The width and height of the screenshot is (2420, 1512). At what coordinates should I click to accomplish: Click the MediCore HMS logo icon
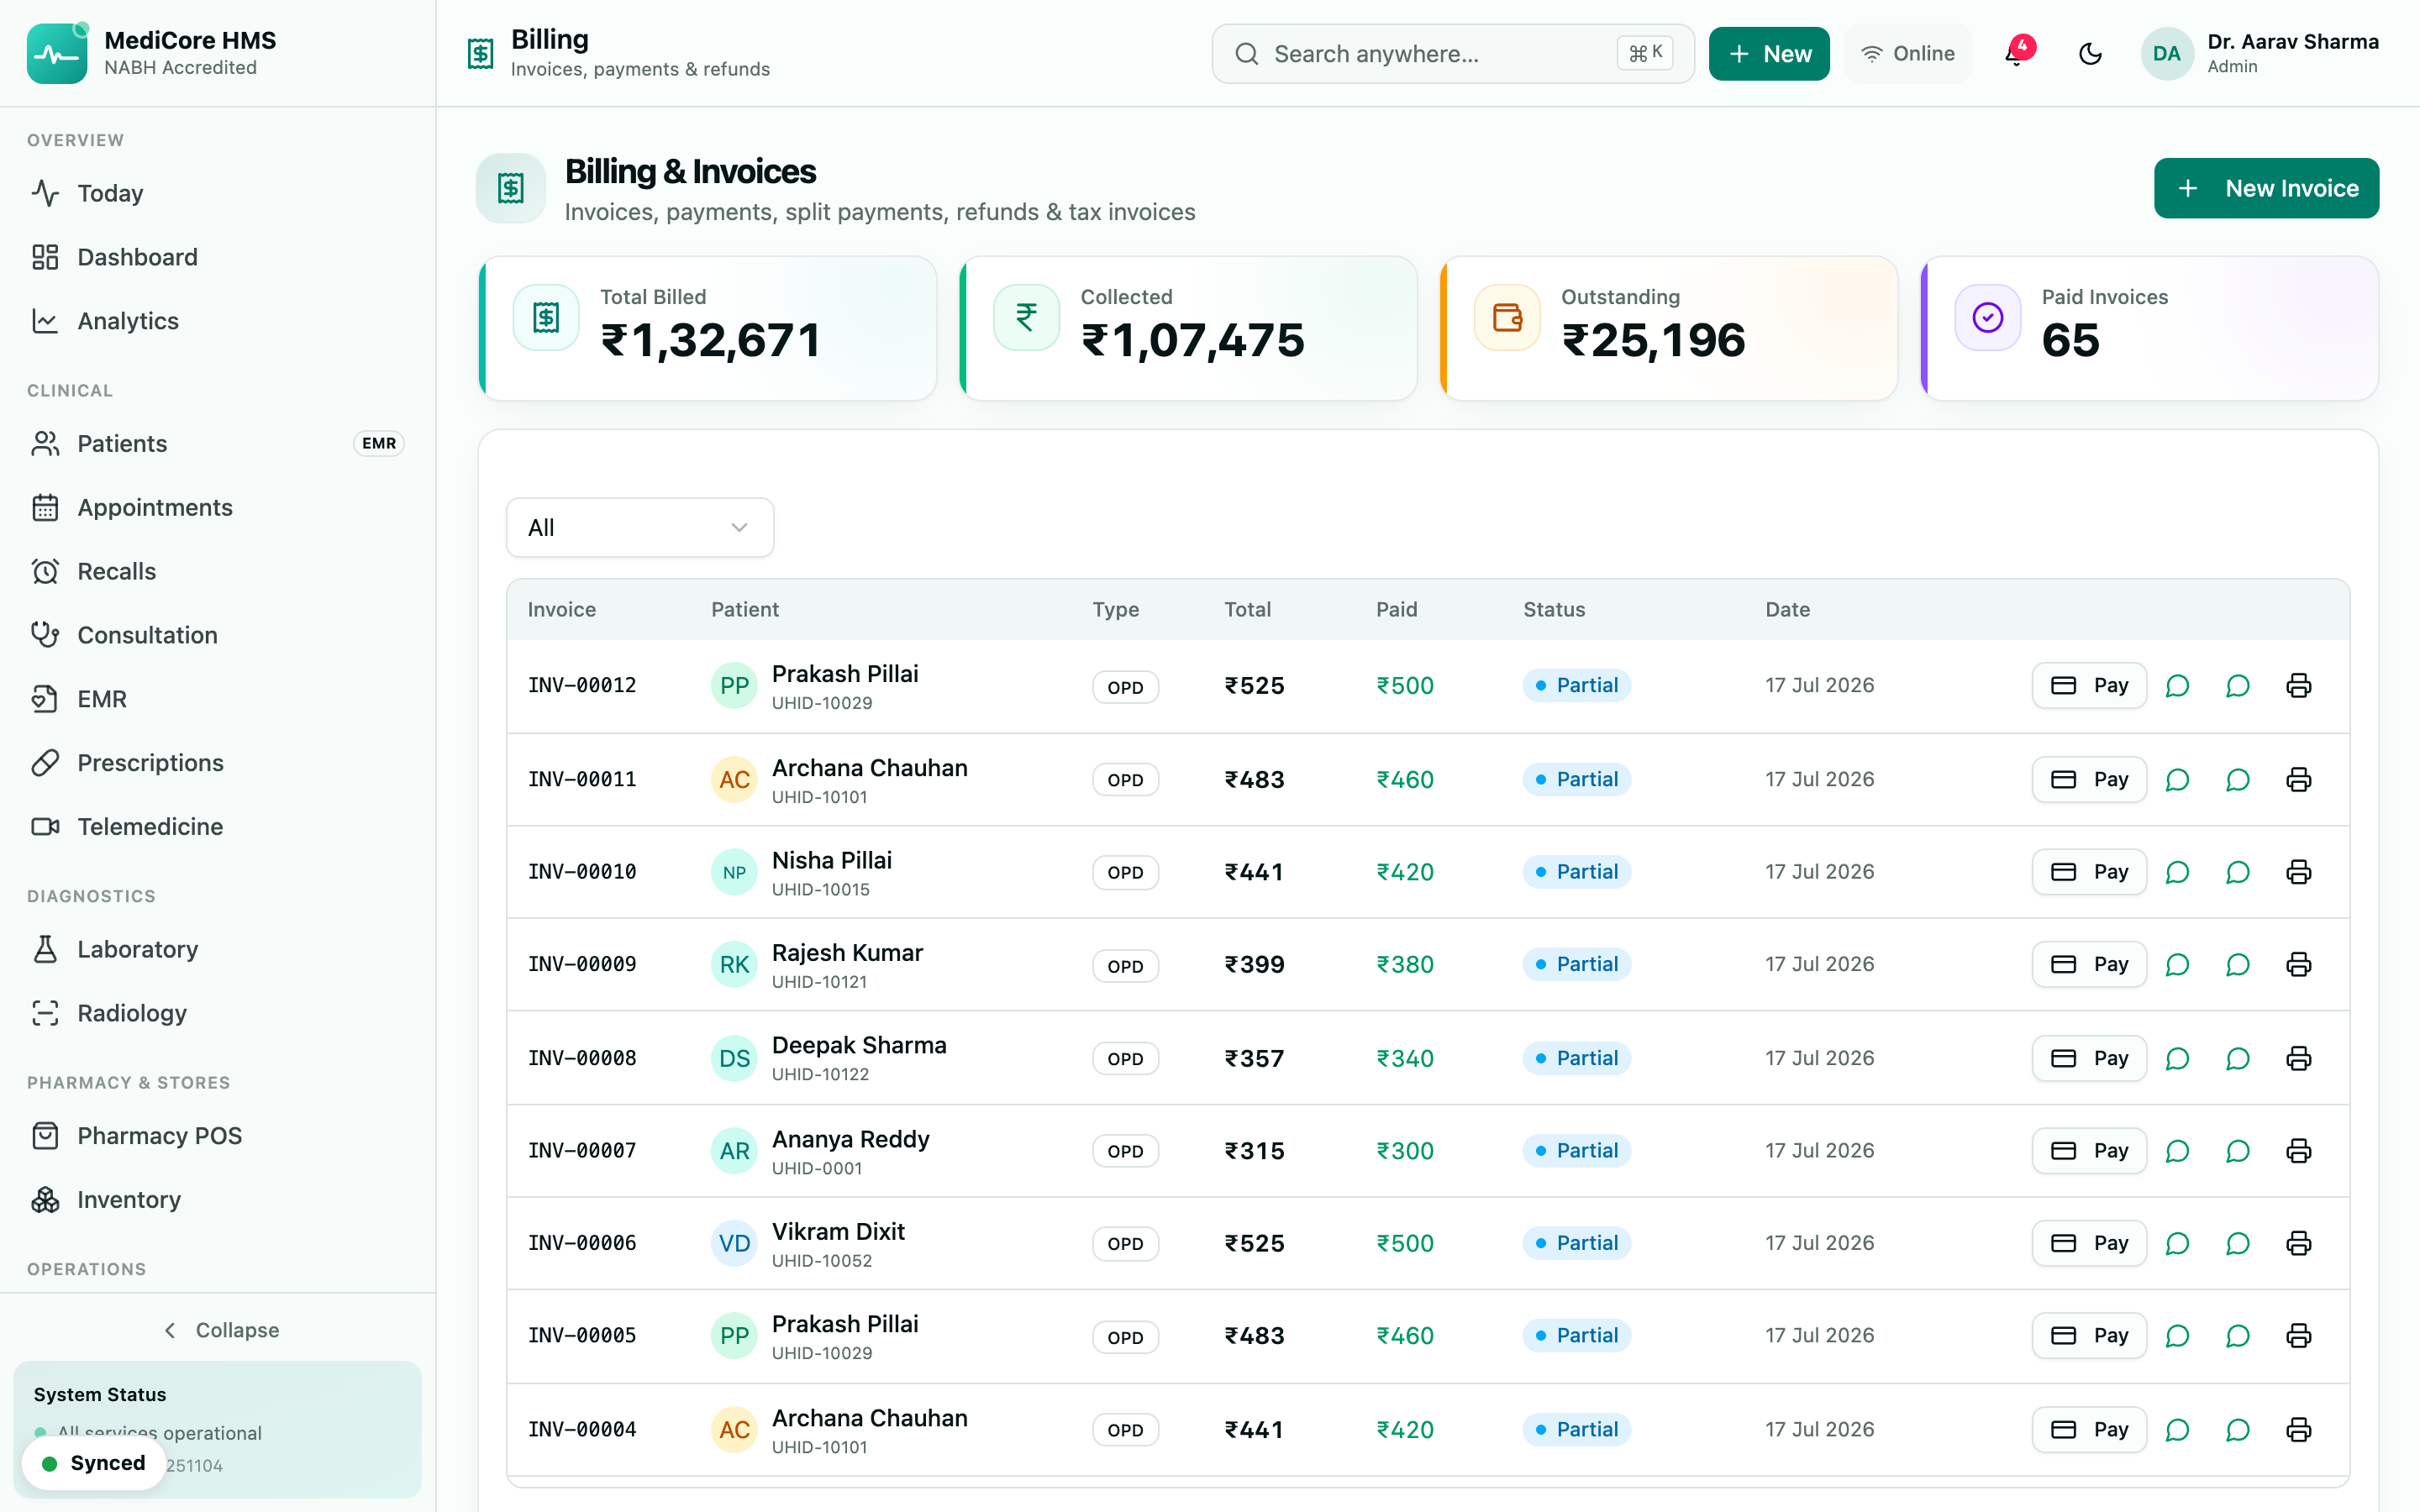click(x=57, y=54)
